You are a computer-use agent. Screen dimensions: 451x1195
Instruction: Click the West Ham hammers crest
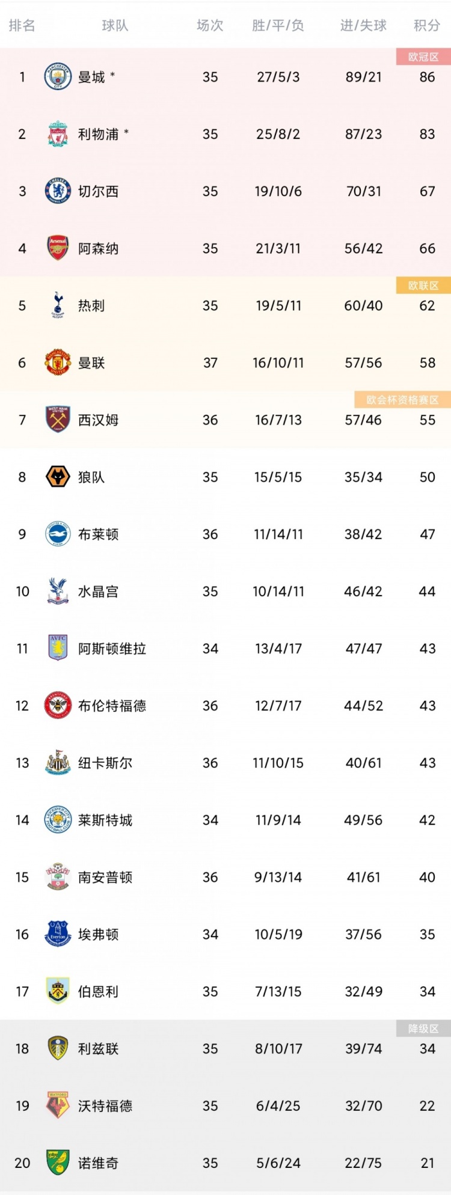[x=58, y=420]
